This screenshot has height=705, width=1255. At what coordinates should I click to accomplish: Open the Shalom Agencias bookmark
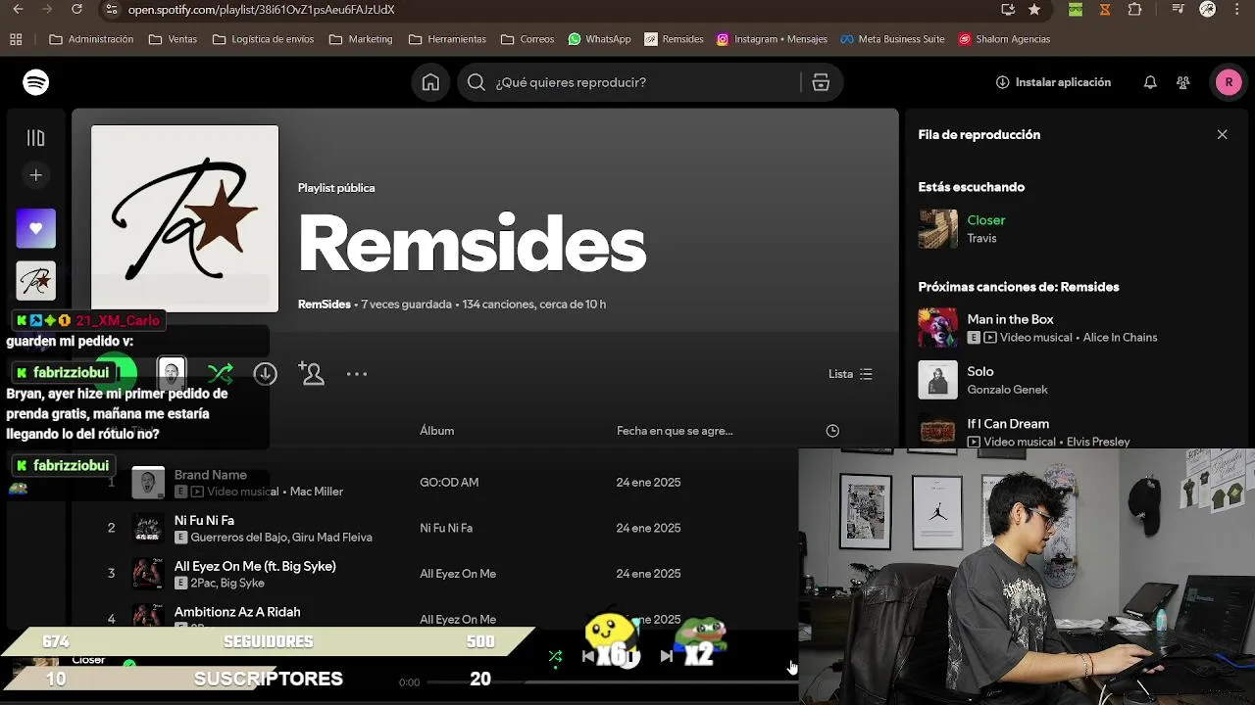coord(1004,39)
